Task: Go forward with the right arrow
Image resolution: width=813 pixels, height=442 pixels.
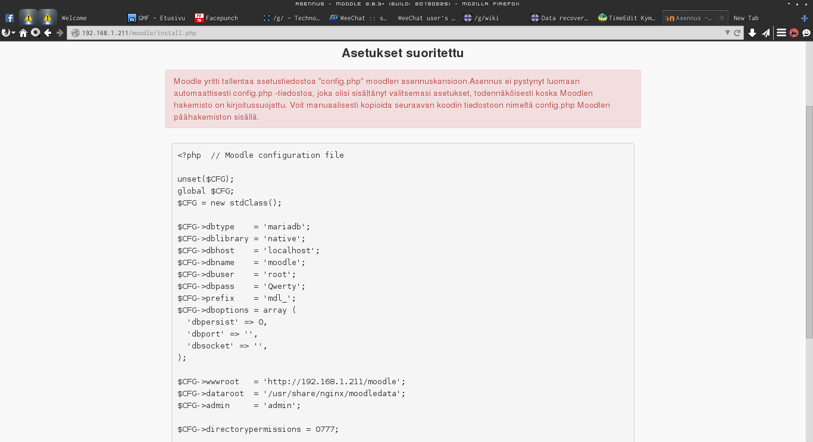Action: click(60, 33)
